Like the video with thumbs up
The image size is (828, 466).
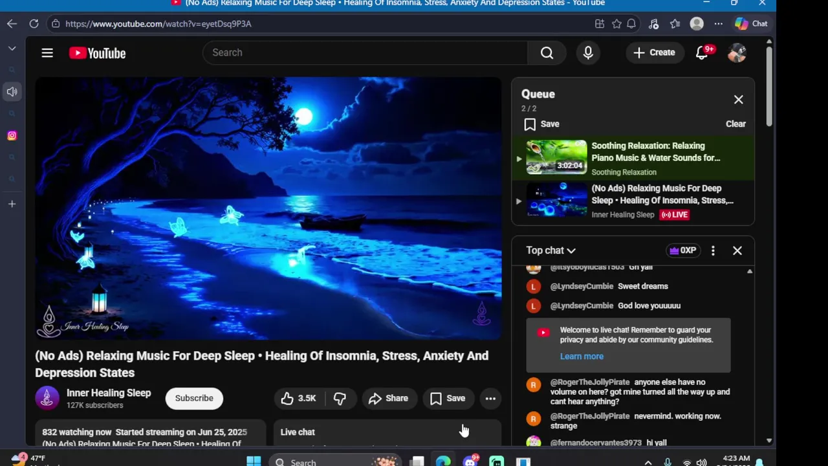tap(299, 399)
